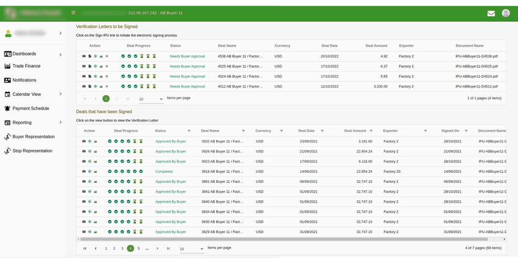Open the Deal Name column filter
Image resolution: width=518 pixels, height=263 pixels.
point(243,131)
